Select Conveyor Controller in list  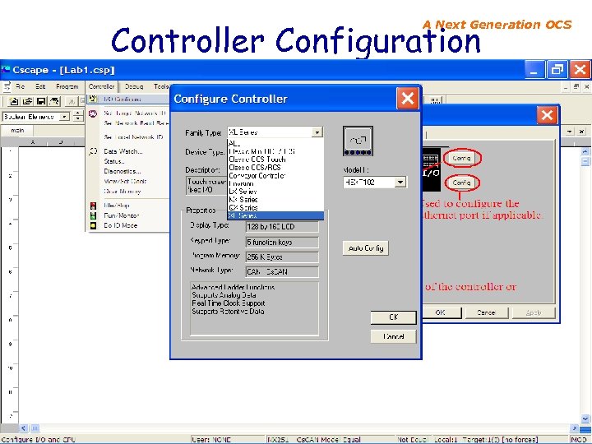275,176
